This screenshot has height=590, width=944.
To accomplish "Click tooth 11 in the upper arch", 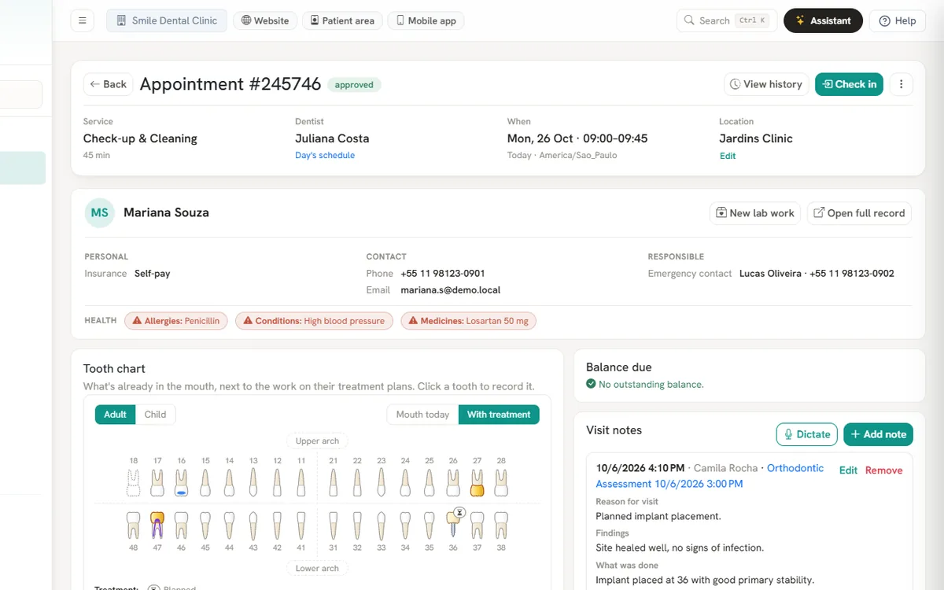I will click(301, 482).
